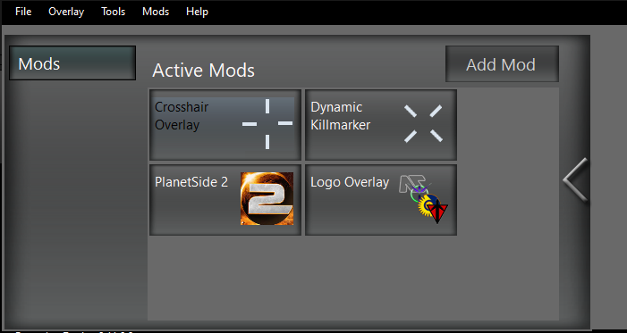Click the Add Mod button

(x=502, y=64)
